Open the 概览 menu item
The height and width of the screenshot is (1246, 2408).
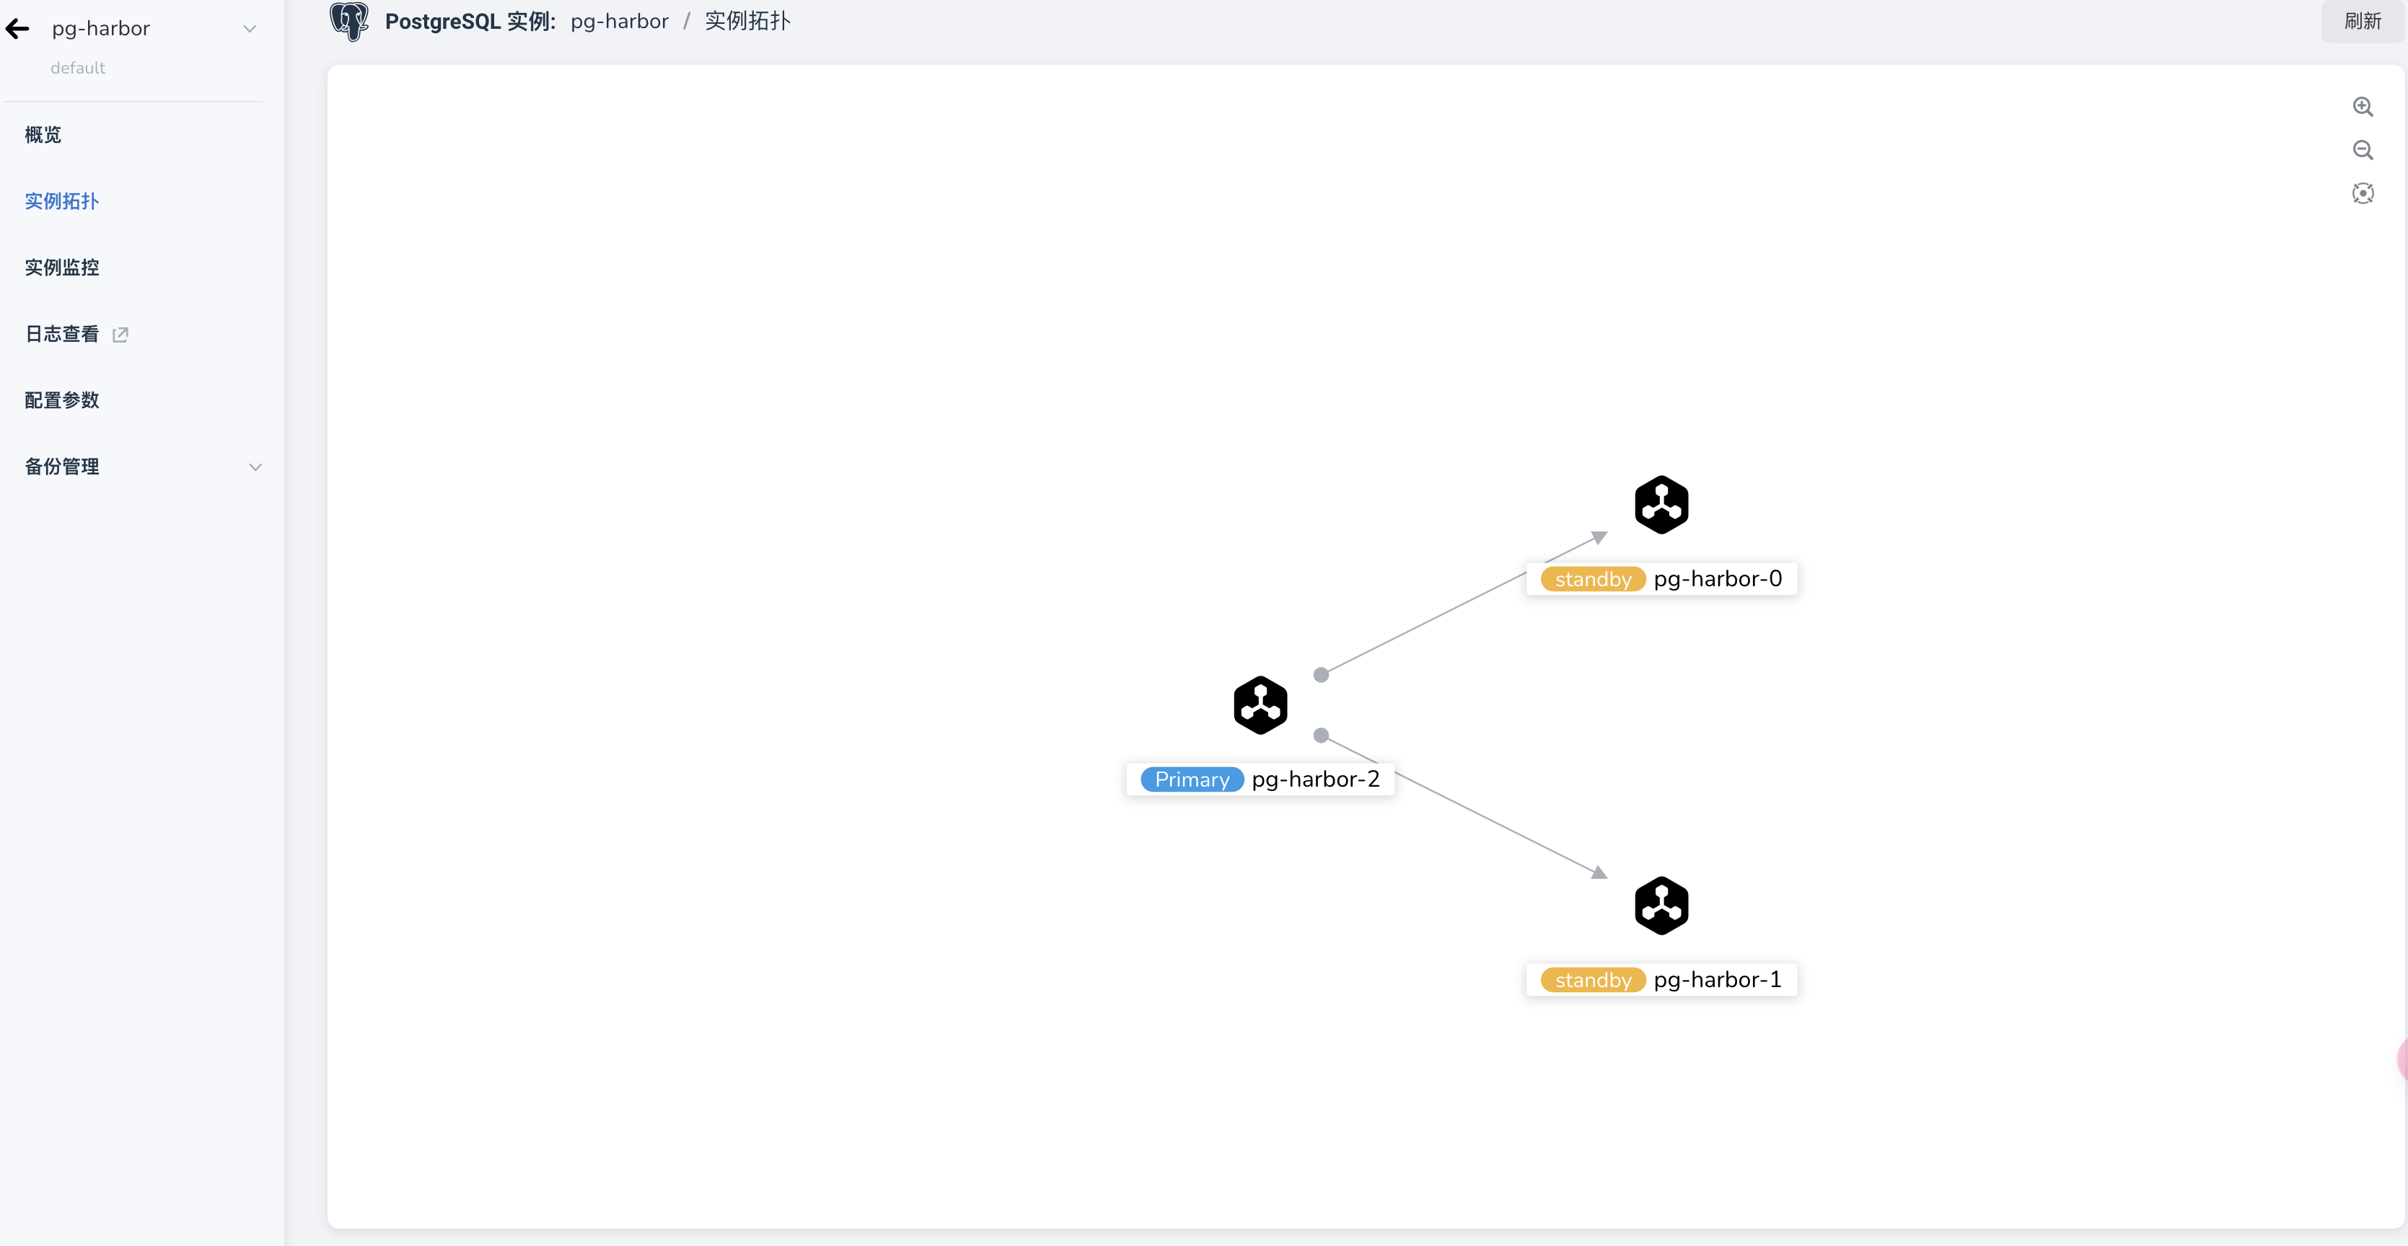(43, 135)
